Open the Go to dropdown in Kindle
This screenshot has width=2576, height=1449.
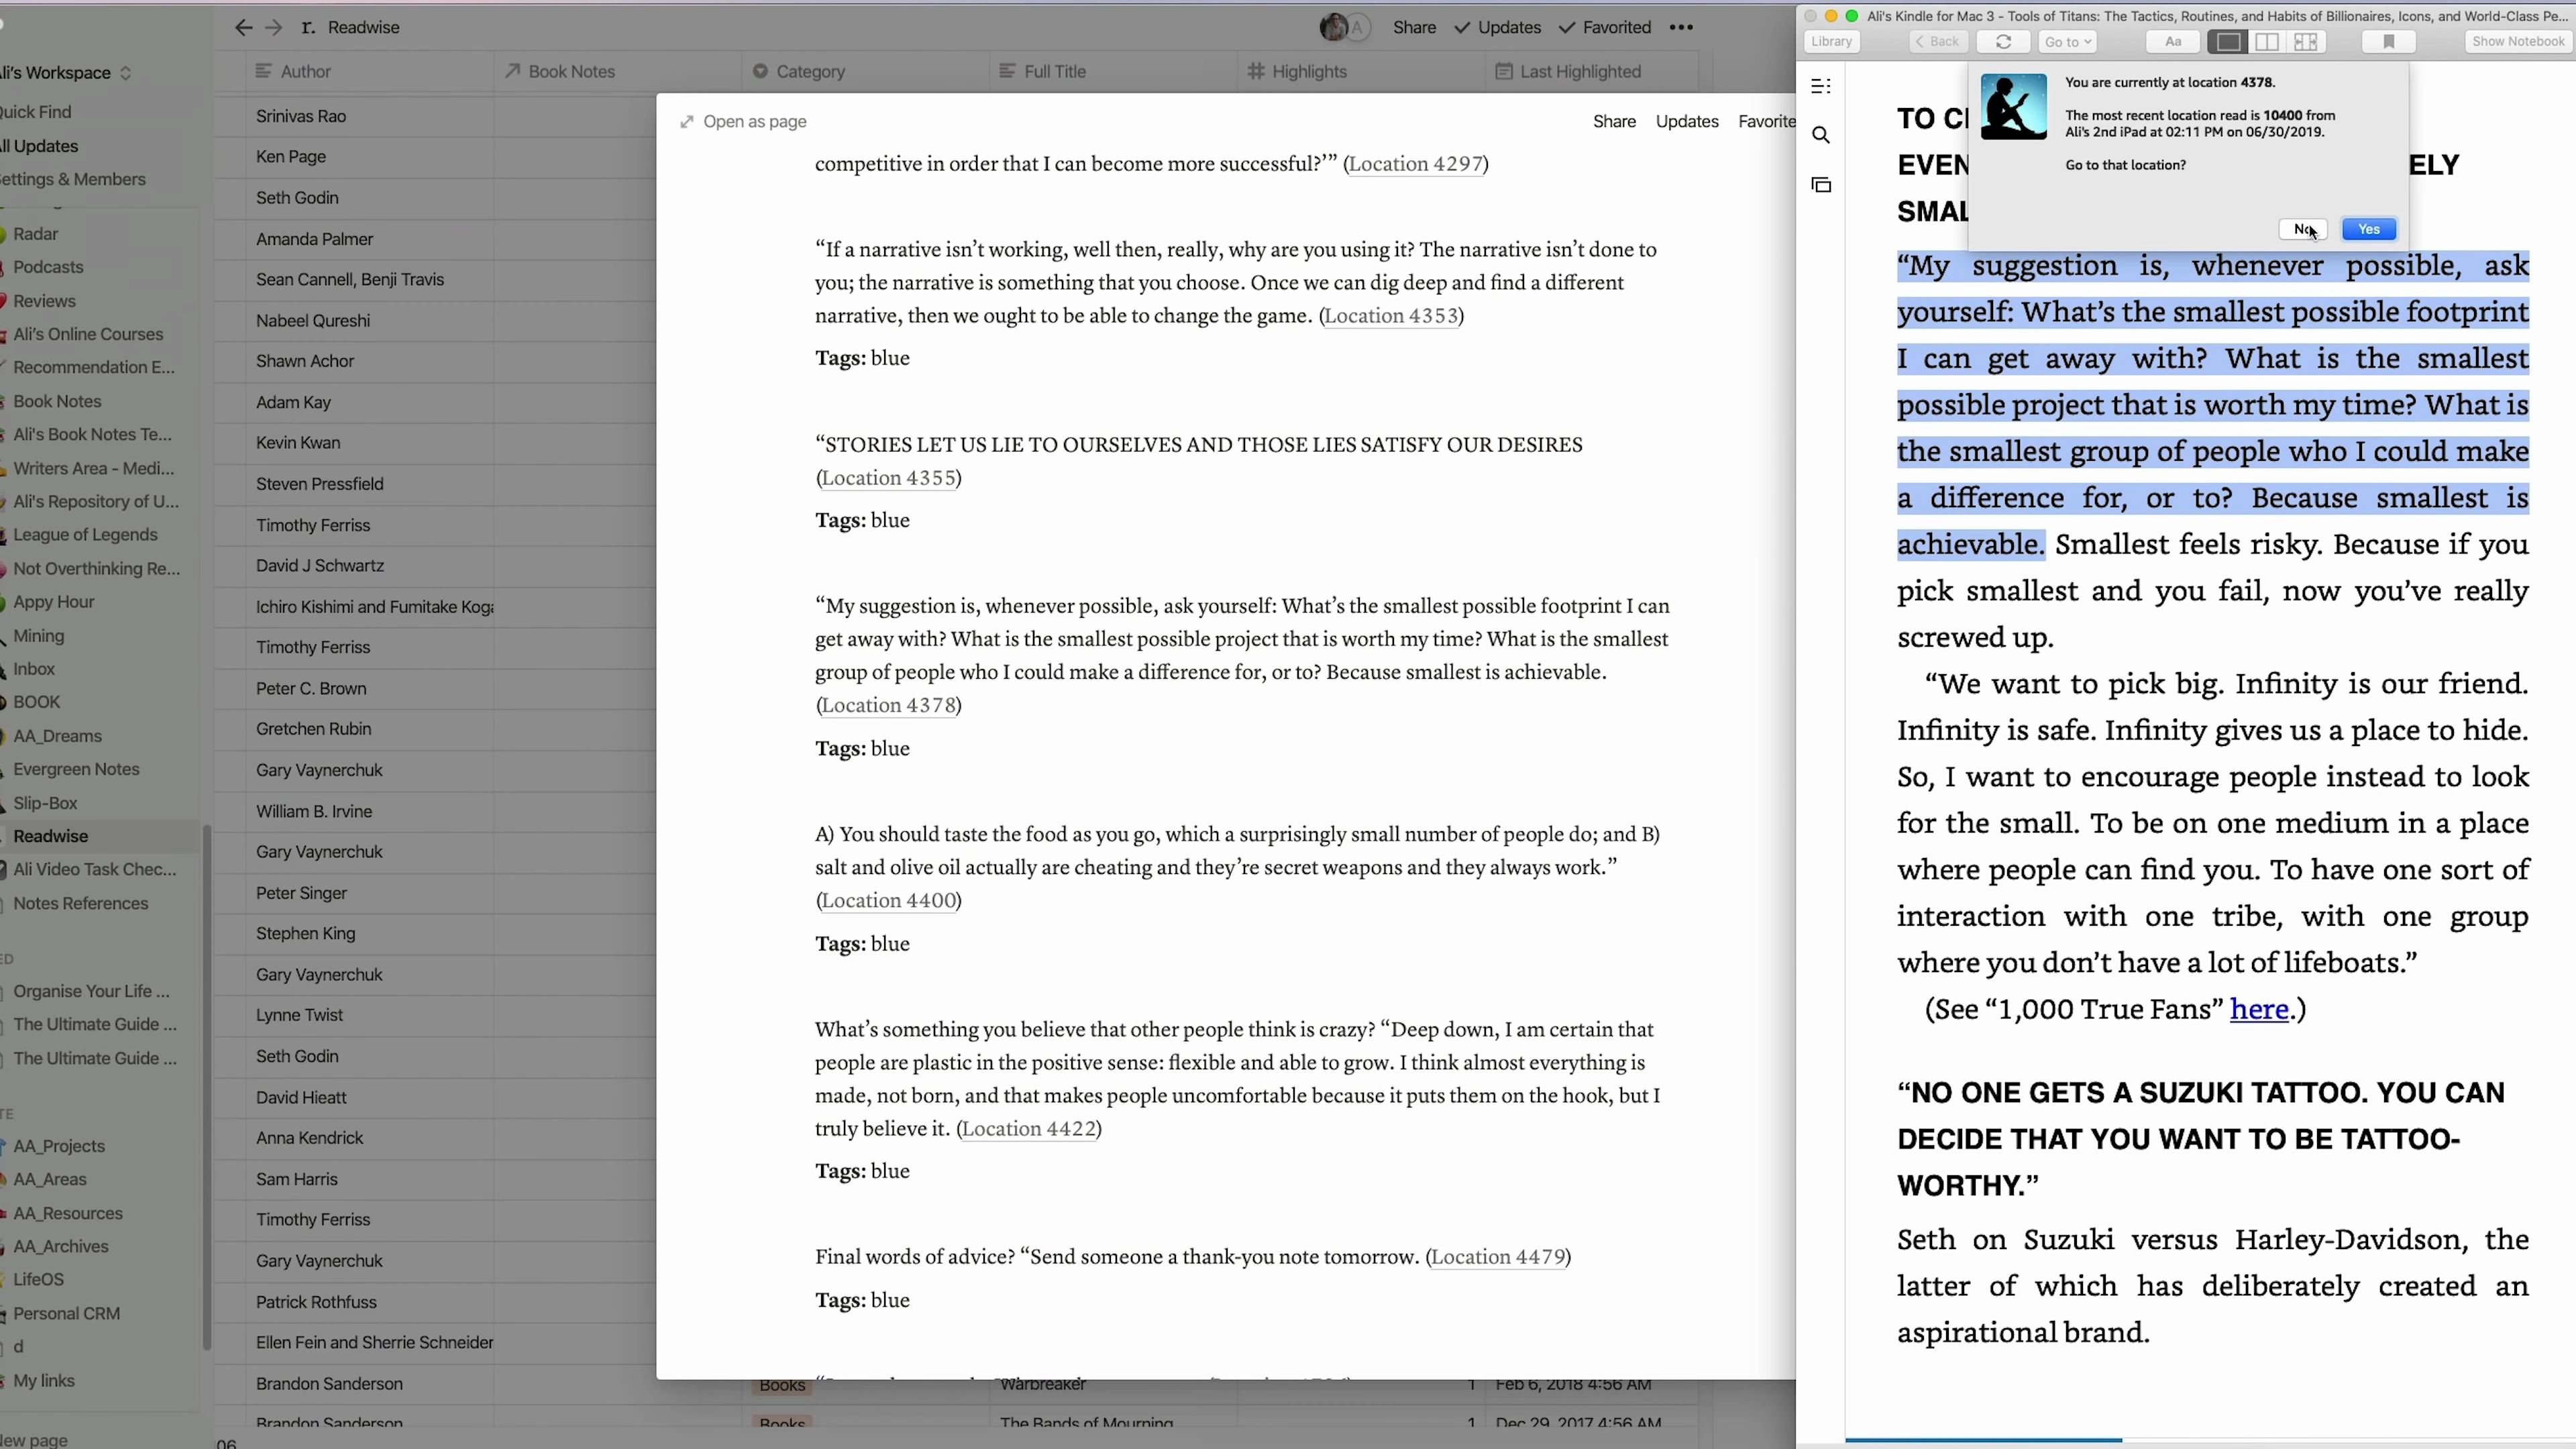2068,41
